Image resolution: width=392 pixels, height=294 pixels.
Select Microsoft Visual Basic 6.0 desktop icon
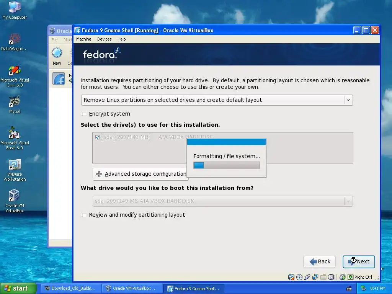coord(15,138)
